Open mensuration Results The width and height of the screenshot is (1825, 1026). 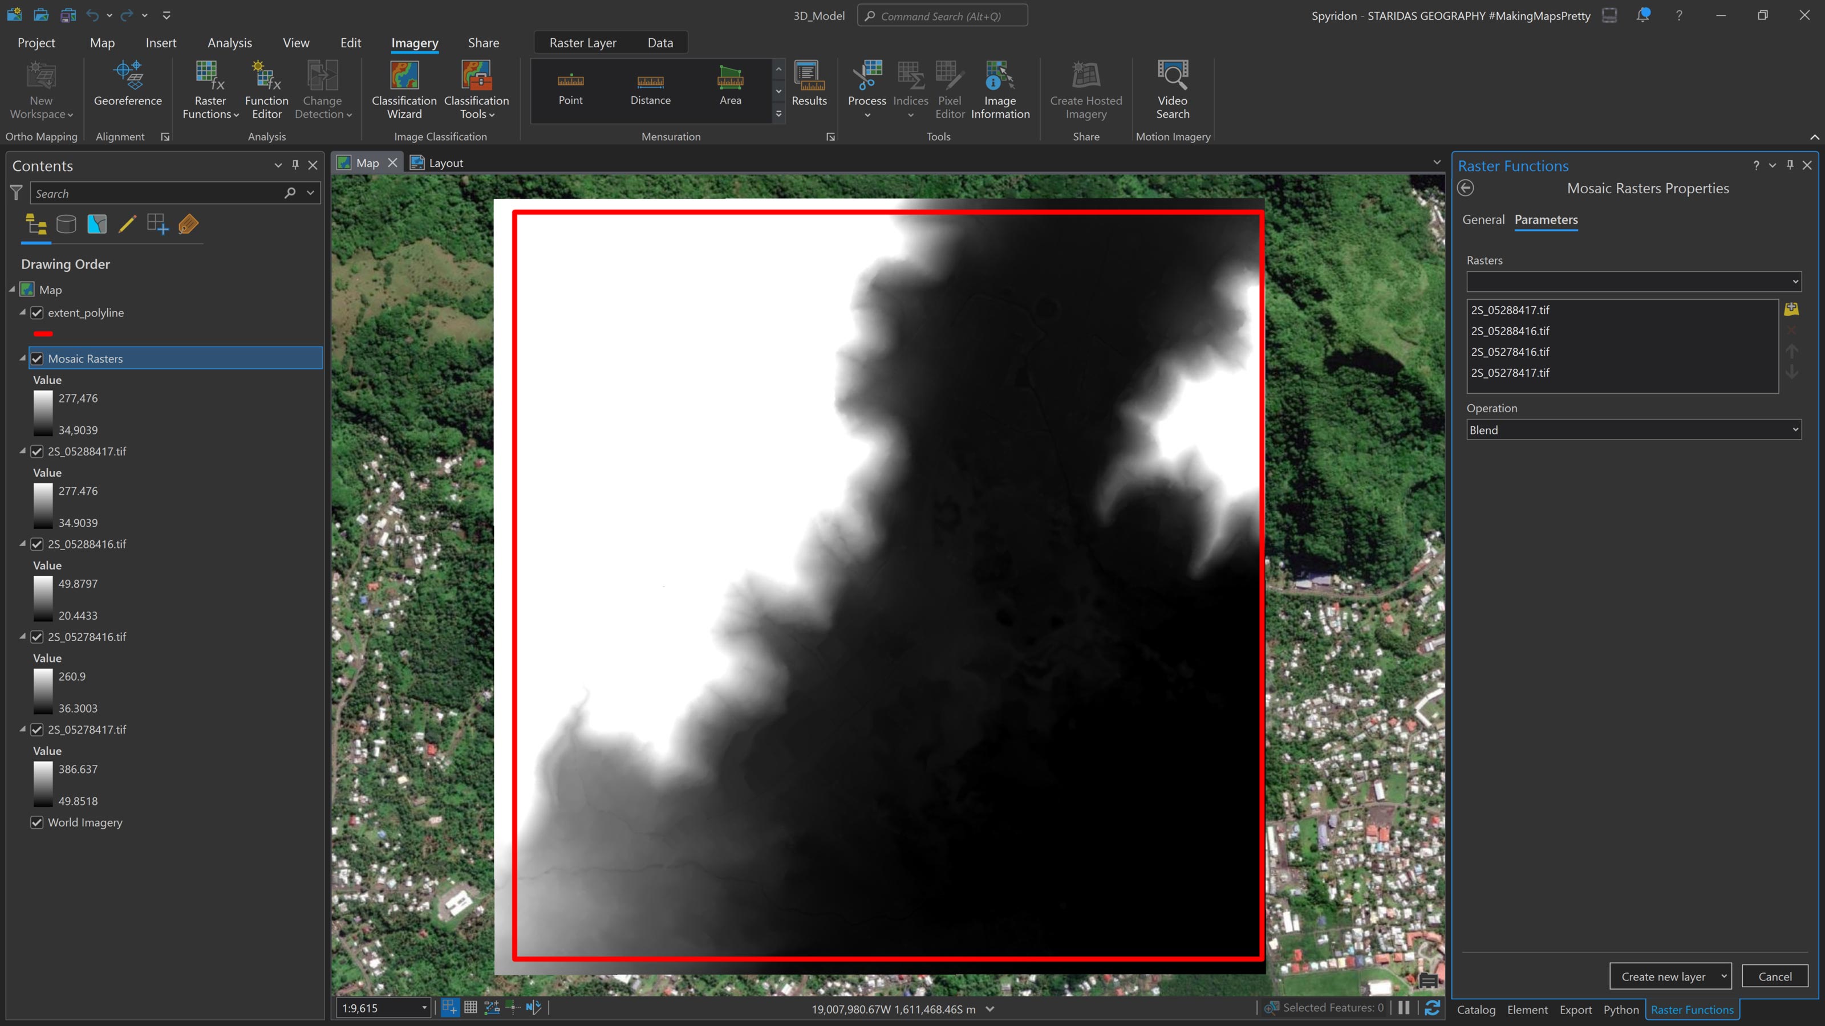(x=809, y=84)
